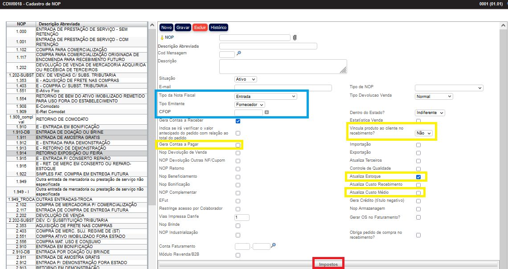Uncheck the Atualiza Estoque checkbox

point(418,177)
